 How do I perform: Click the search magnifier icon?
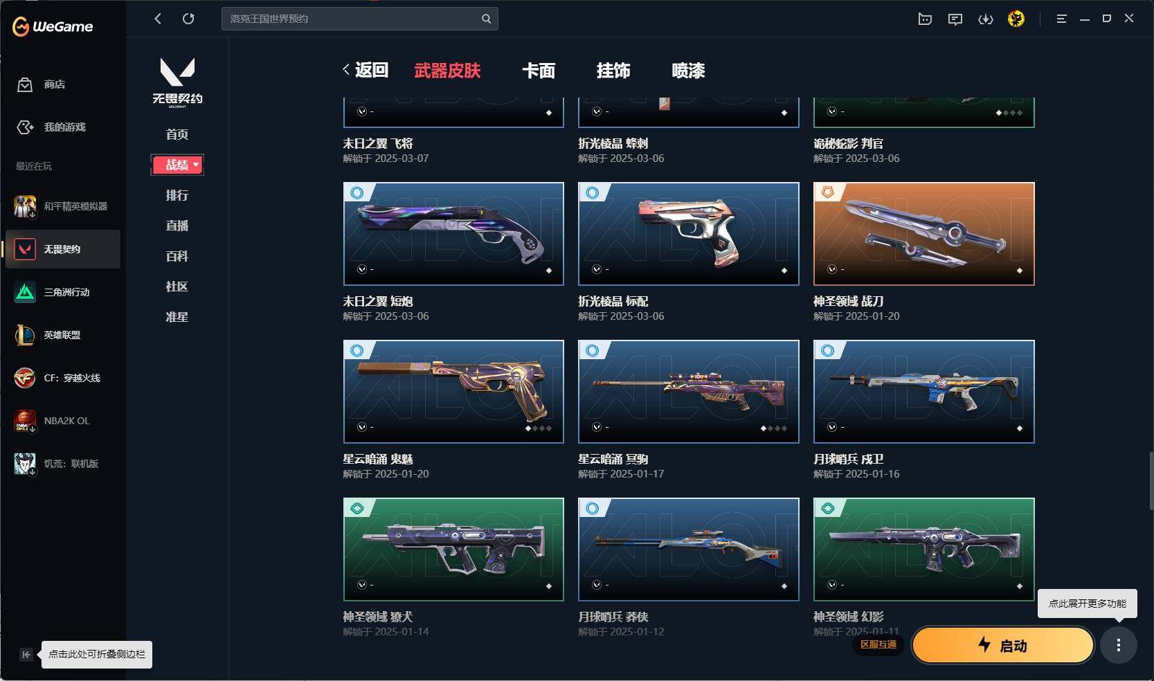tap(486, 19)
